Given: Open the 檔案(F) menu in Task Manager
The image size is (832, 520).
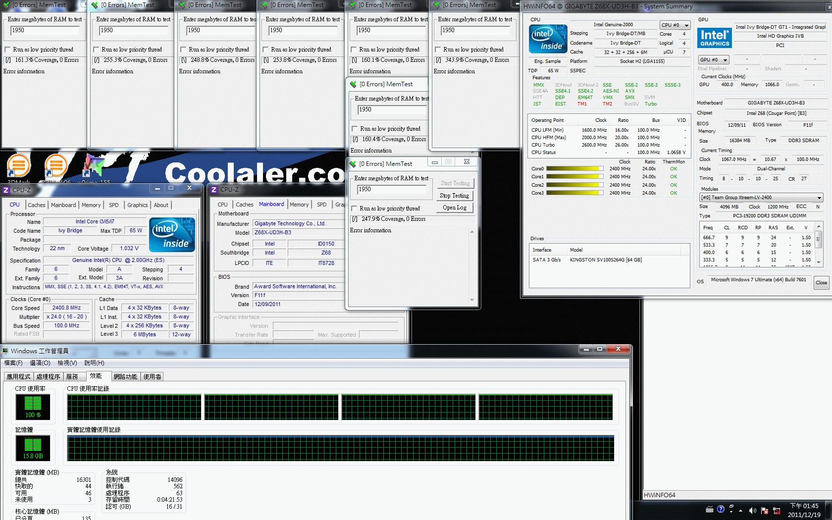Looking at the screenshot, I should point(13,363).
